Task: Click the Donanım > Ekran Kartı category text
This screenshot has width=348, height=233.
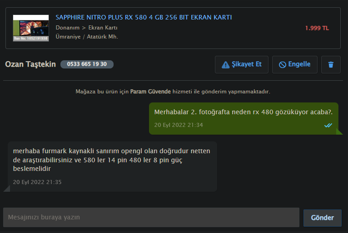Action: coord(87,28)
